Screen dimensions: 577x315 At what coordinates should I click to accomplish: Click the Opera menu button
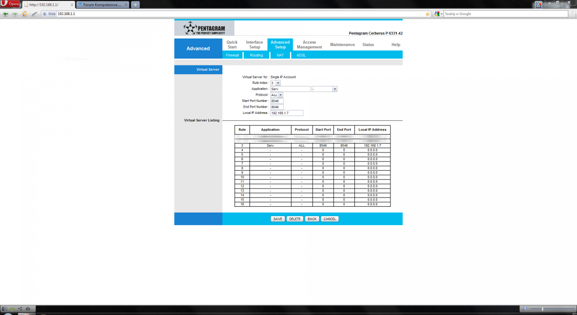coord(11,4)
